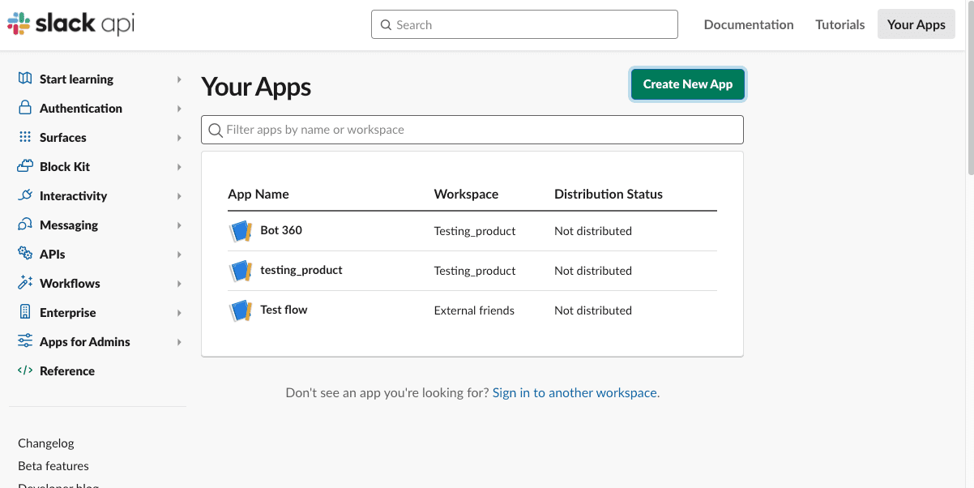Open the Changelog link in sidebar
The image size is (974, 488).
[46, 443]
